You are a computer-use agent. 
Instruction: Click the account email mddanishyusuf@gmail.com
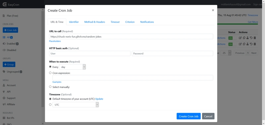[x=236, y=5]
